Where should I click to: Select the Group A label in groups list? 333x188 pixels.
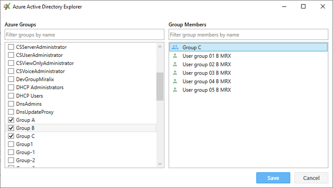click(x=25, y=120)
